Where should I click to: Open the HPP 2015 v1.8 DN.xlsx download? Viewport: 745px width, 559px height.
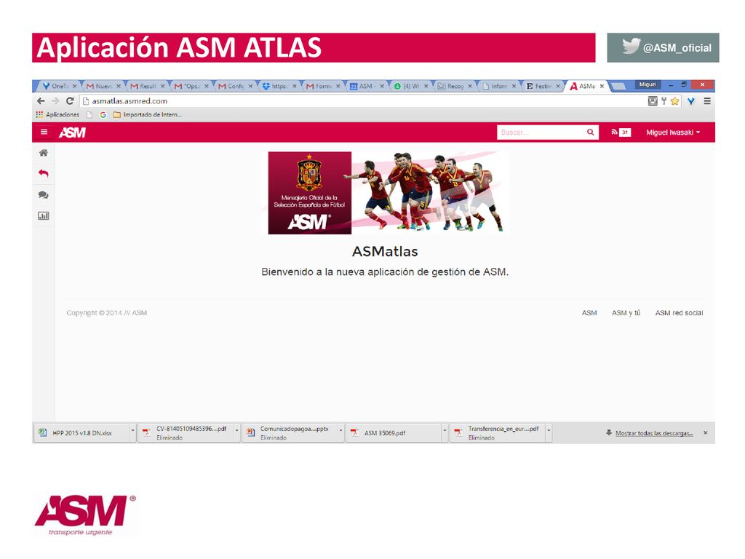pyautogui.click(x=82, y=432)
